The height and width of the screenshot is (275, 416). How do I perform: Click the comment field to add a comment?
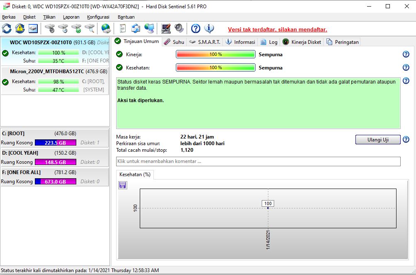[258, 161]
